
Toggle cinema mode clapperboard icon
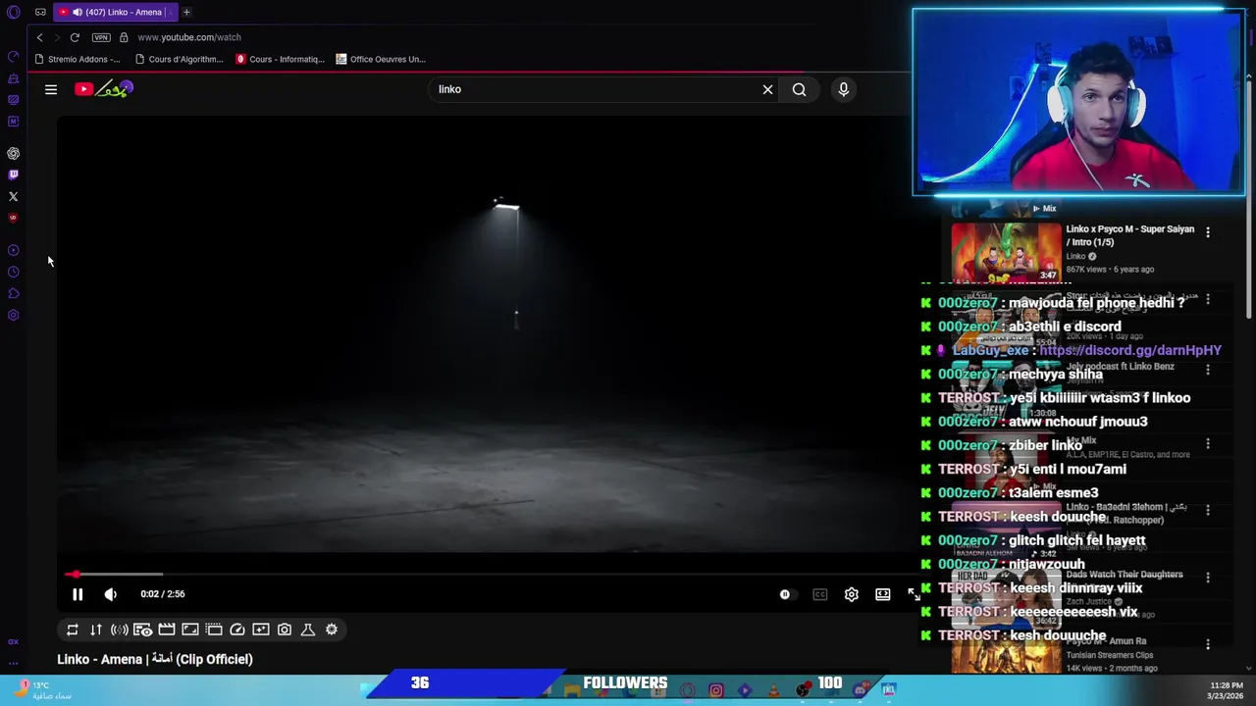pos(167,630)
